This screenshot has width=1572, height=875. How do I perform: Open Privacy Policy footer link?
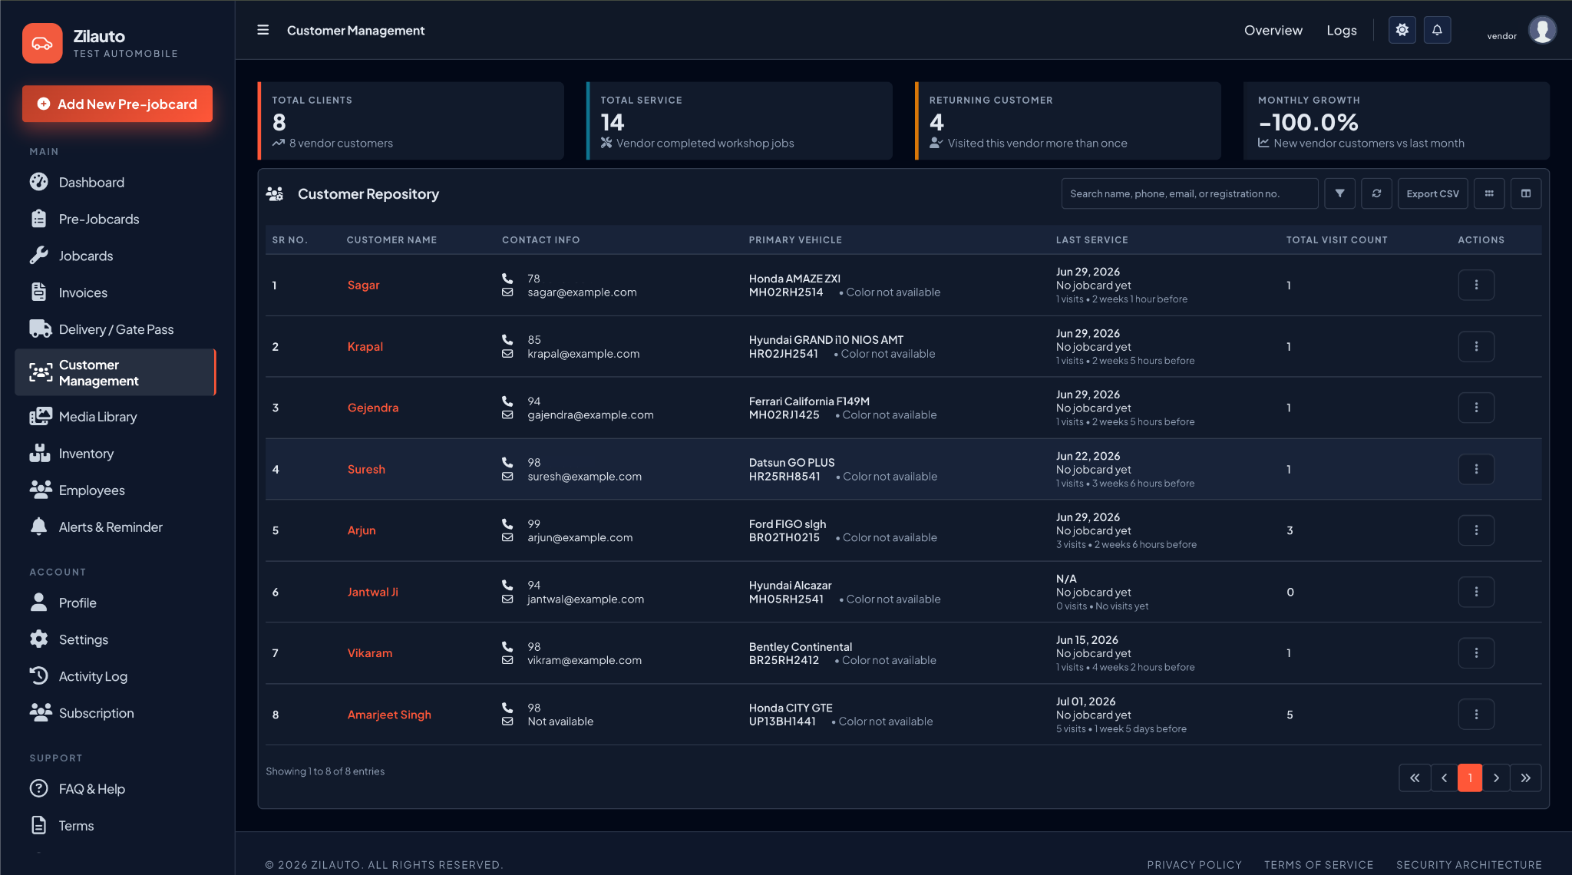tap(1194, 865)
